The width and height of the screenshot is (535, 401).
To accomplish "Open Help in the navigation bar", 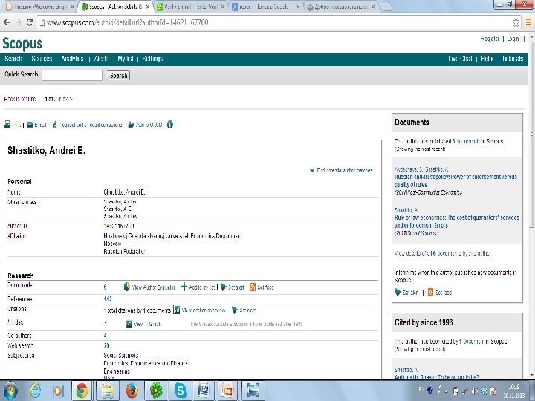I will 487,59.
